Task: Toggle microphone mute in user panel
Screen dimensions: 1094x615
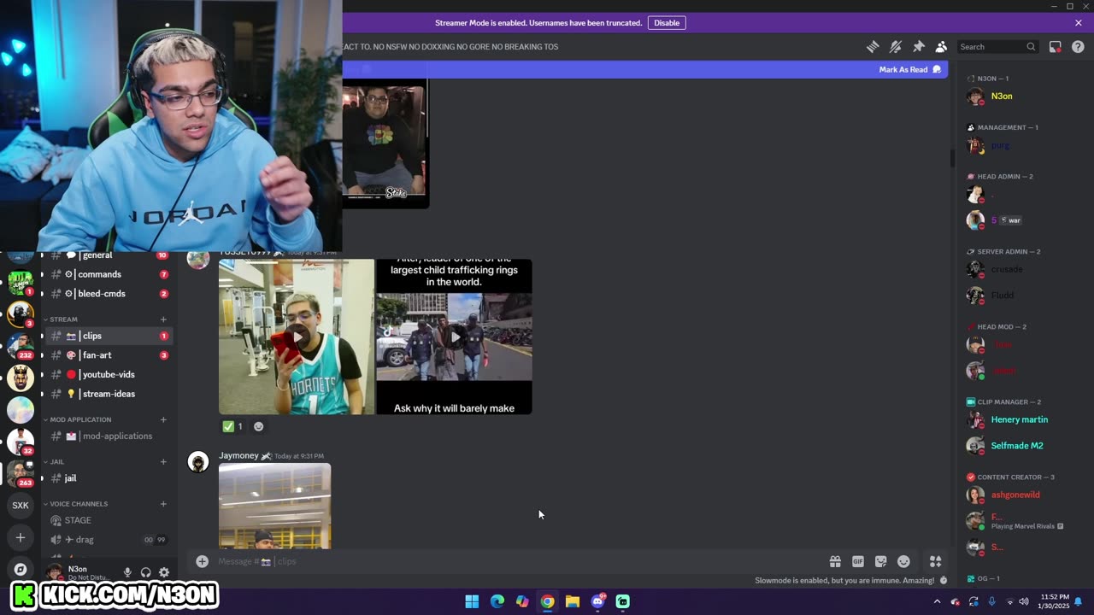Action: [x=127, y=572]
